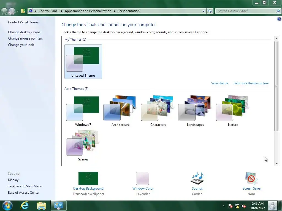Screen dimensions: 282x211
Task: Click the user icon at the taskbar's right end
Action: click(x=272, y=206)
